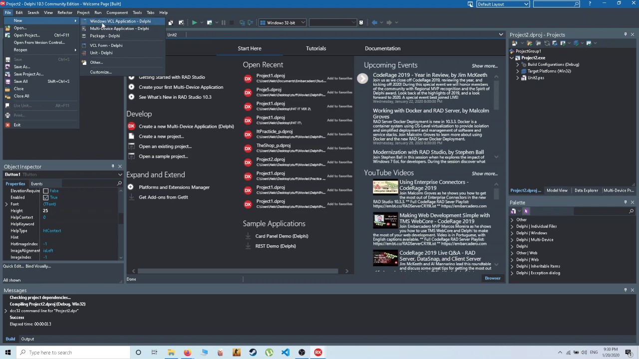Click download icon for REST Demo

click(x=248, y=246)
